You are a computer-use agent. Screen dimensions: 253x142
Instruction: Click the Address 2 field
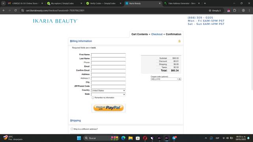click(108, 78)
